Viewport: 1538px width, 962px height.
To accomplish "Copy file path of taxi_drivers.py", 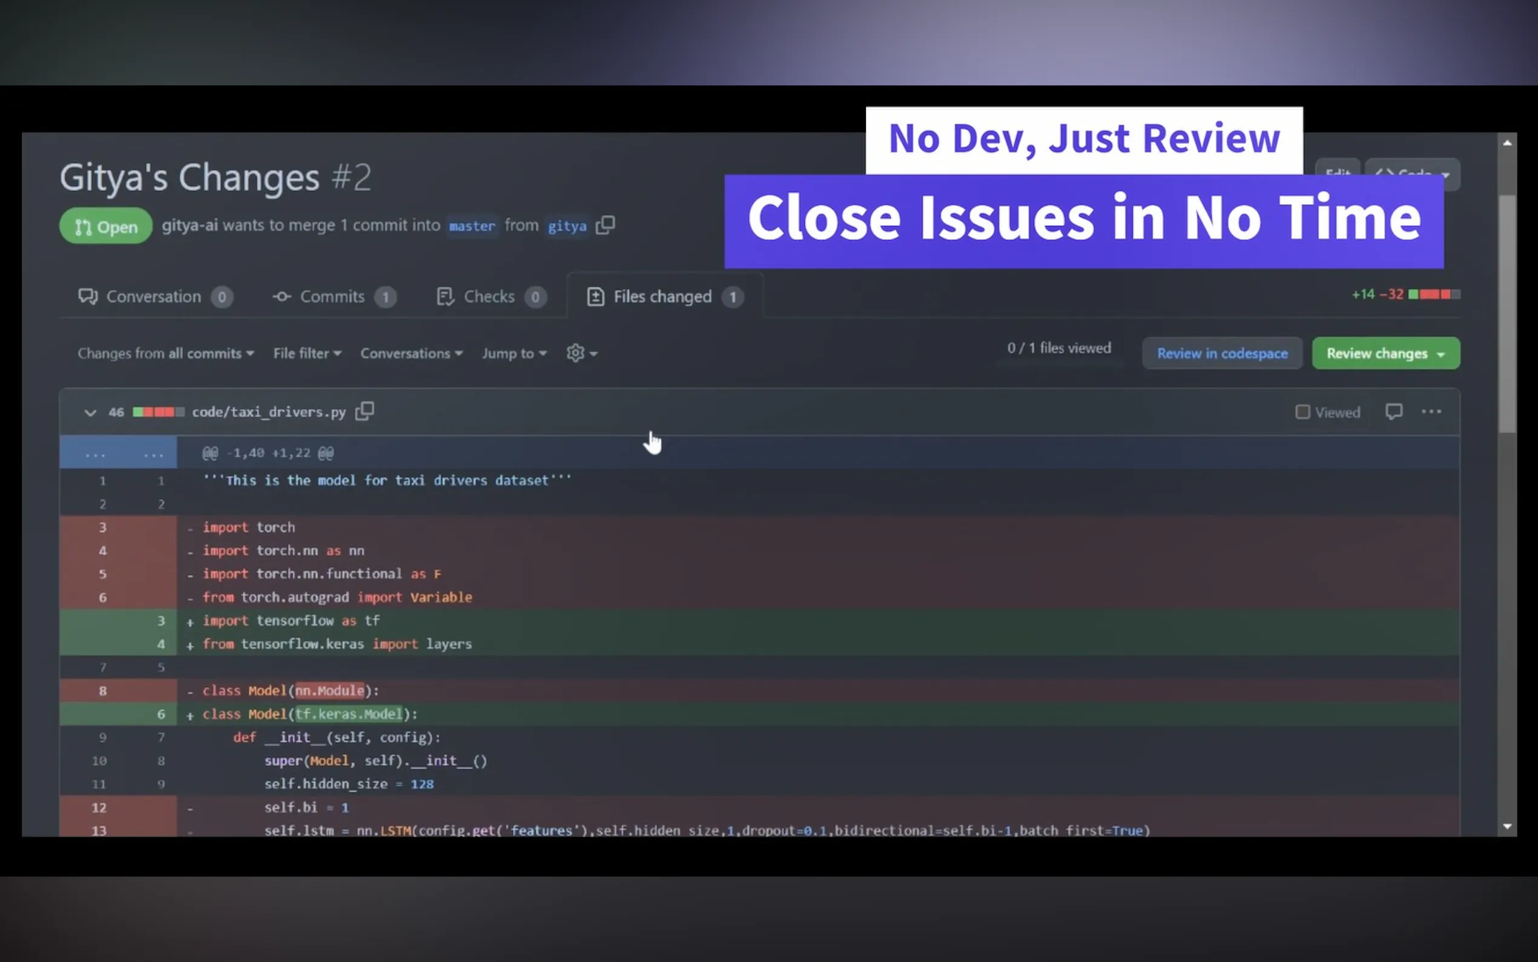I will click(365, 411).
